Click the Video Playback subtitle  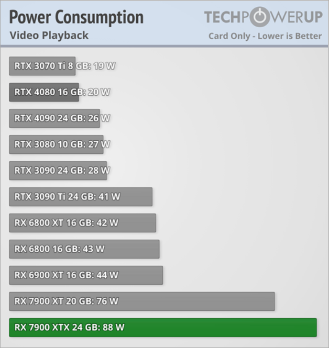49,36
